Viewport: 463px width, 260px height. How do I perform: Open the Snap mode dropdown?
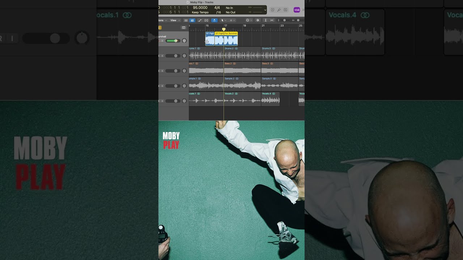[249, 20]
